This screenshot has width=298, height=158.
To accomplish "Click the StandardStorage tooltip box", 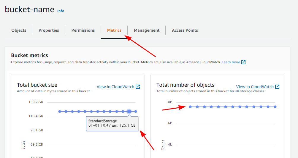I will click(112, 123).
